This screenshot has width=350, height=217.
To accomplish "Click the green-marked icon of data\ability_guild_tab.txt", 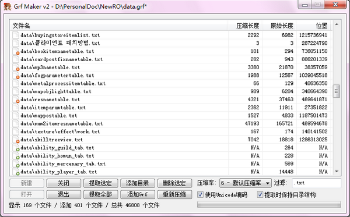I will pyautogui.click(x=16, y=148).
